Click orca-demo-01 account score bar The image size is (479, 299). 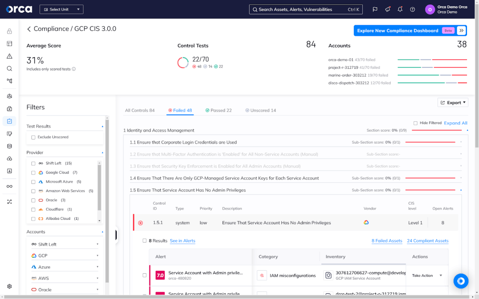(x=432, y=59)
